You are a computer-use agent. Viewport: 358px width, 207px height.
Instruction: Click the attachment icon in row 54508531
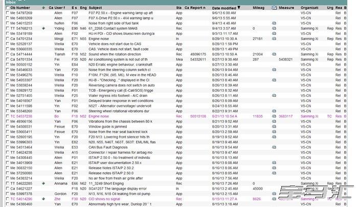point(274,127)
